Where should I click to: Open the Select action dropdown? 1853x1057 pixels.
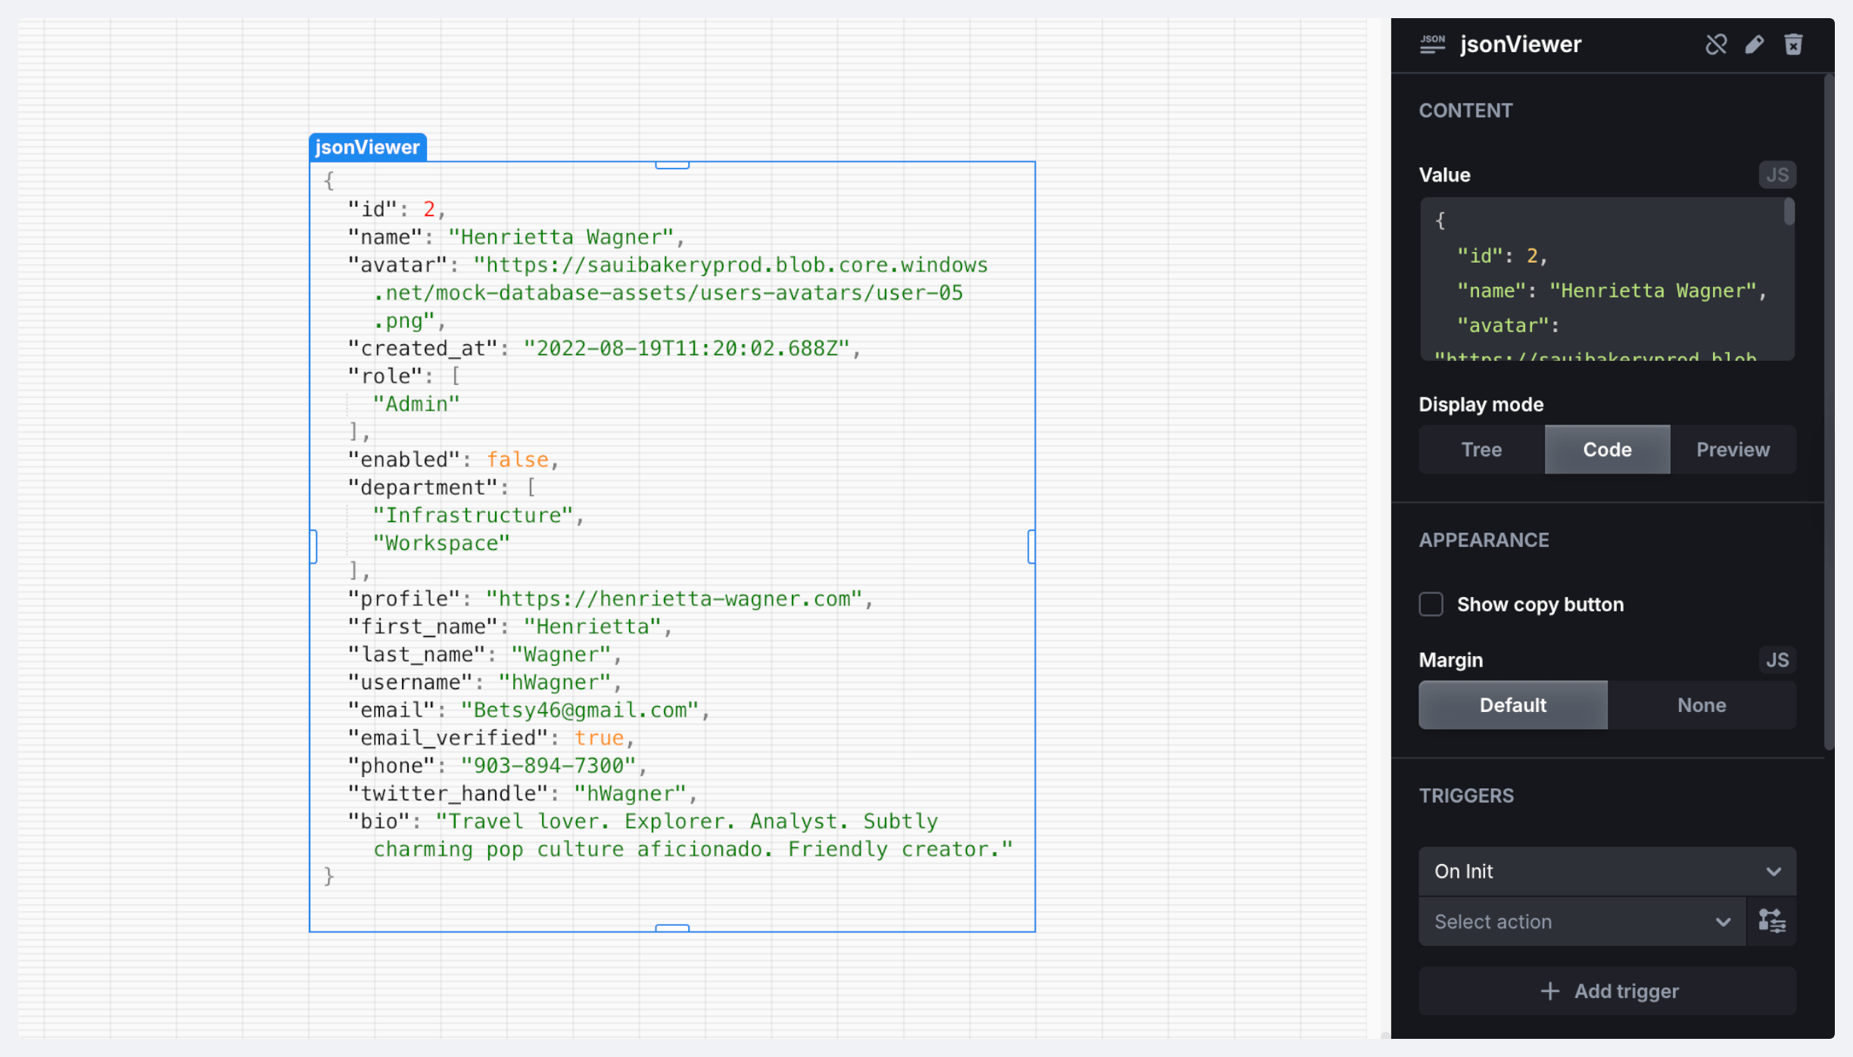pyautogui.click(x=1581, y=922)
